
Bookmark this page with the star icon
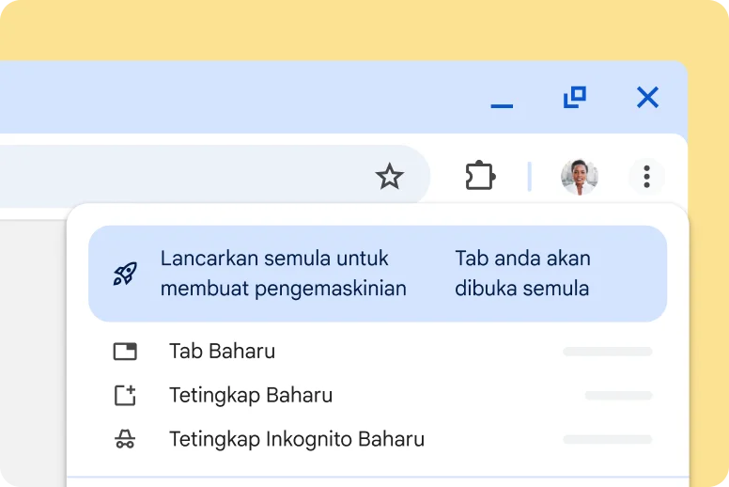tap(389, 176)
